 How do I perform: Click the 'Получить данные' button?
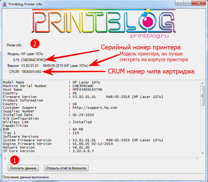click(23, 168)
